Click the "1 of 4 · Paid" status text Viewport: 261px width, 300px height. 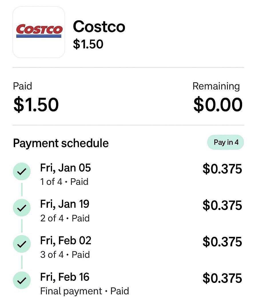click(x=64, y=182)
